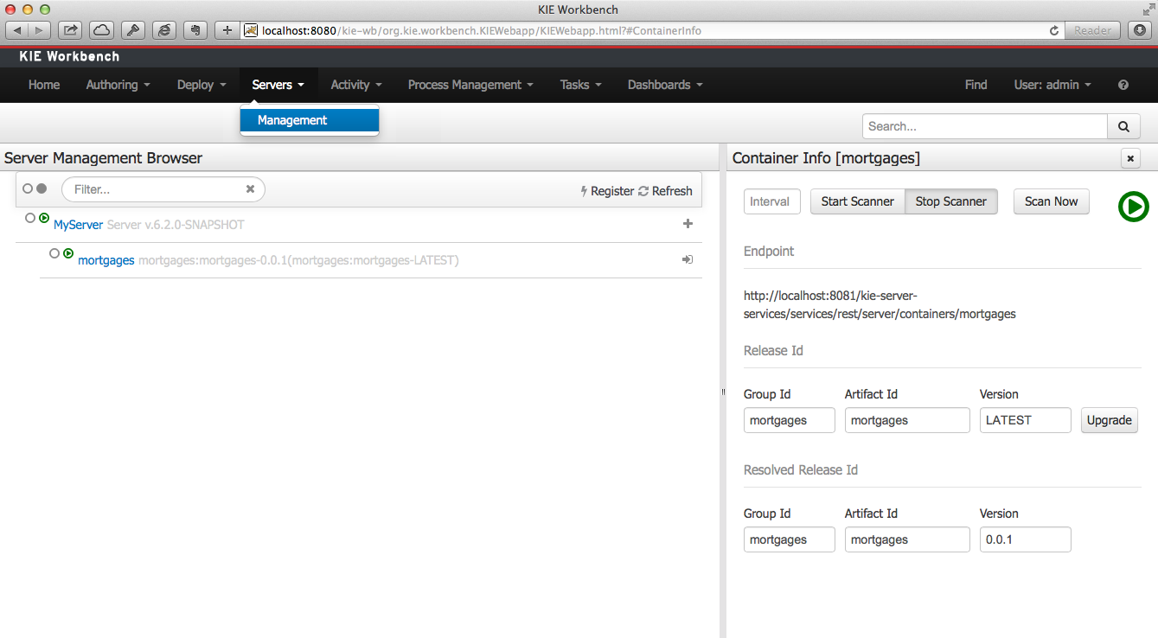This screenshot has width=1158, height=638.
Task: Select the mortgages container radio circle
Action: 54,253
